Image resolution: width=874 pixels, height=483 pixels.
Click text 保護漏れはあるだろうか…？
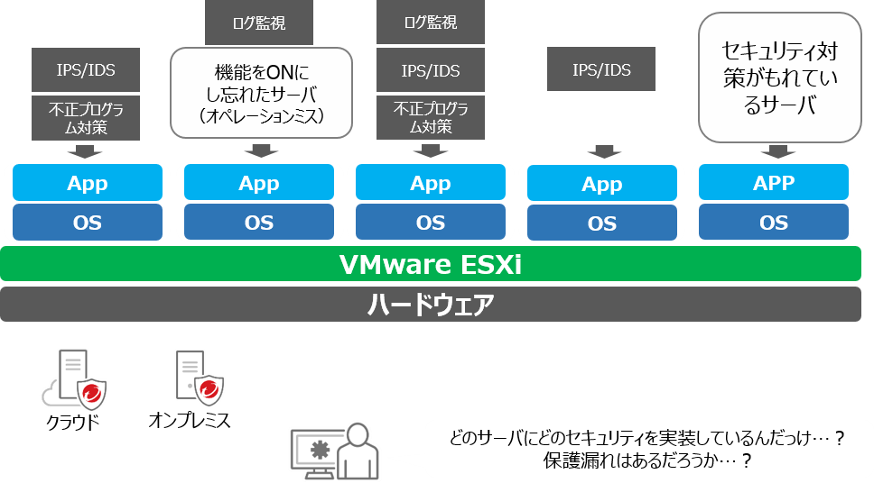(x=647, y=460)
